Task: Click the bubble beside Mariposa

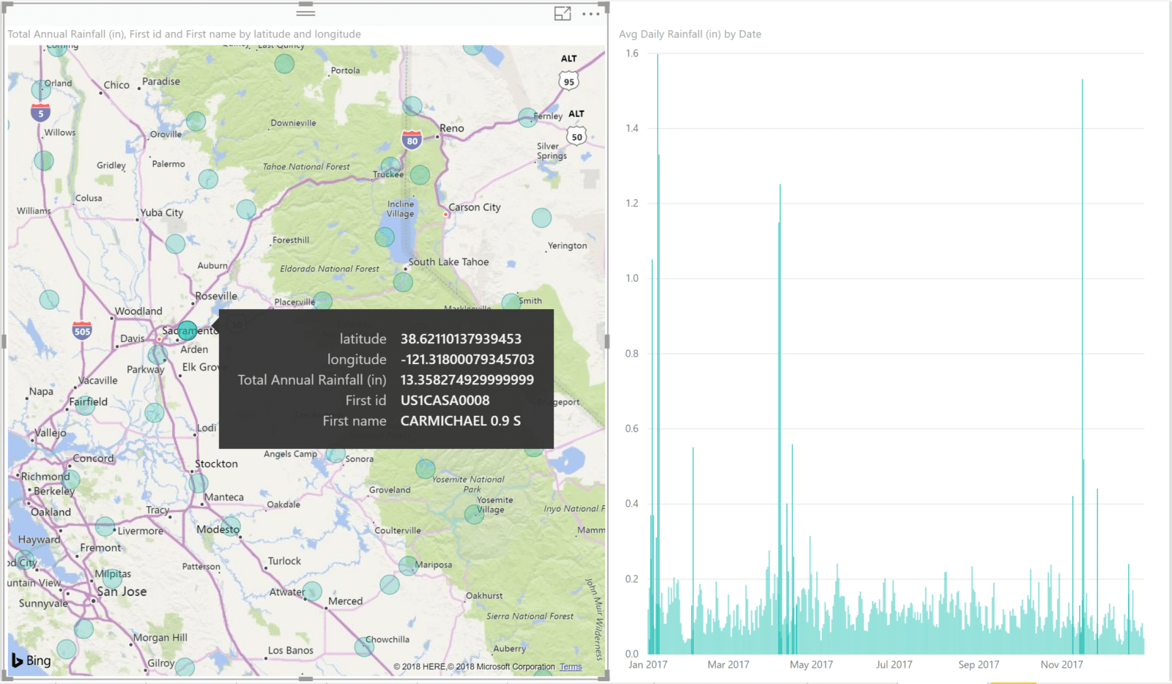Action: [408, 565]
